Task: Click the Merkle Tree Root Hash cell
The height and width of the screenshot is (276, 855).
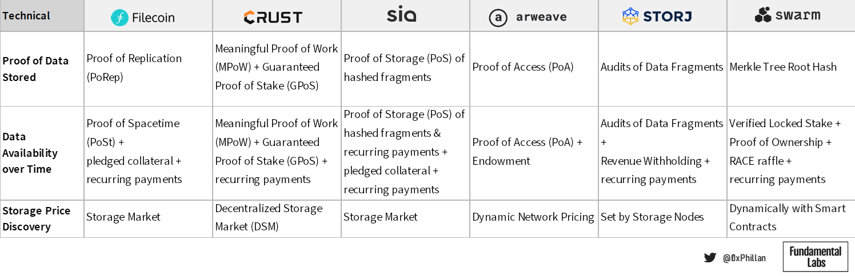Action: [x=782, y=67]
